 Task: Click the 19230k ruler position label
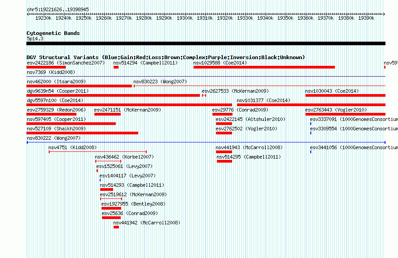click(x=43, y=18)
